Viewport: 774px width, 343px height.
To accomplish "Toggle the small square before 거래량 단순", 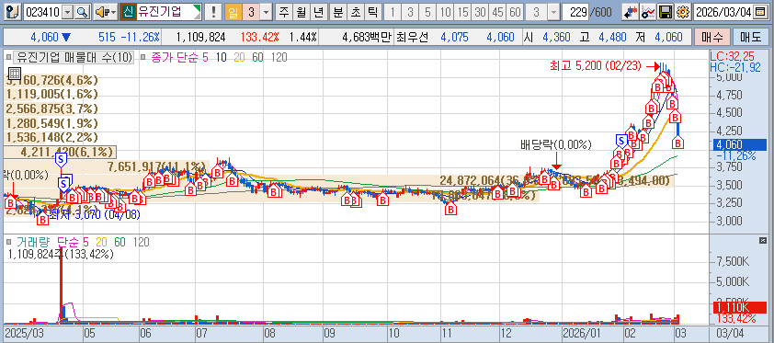I will click(x=8, y=241).
